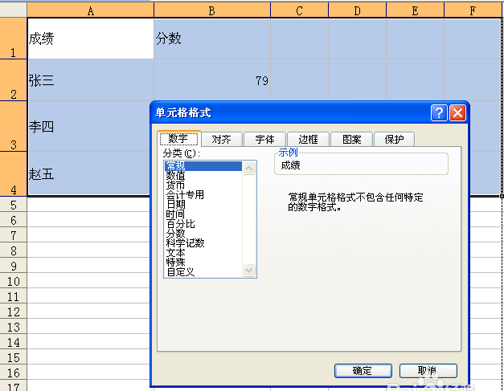
Task: Click the 确定 button
Action: (363, 371)
